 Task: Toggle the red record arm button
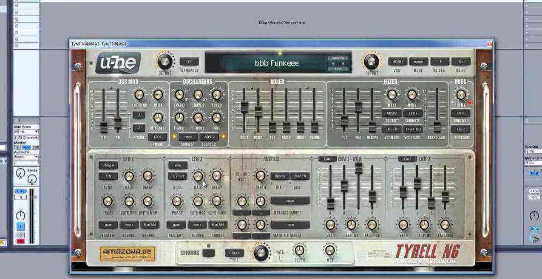click(x=20, y=241)
